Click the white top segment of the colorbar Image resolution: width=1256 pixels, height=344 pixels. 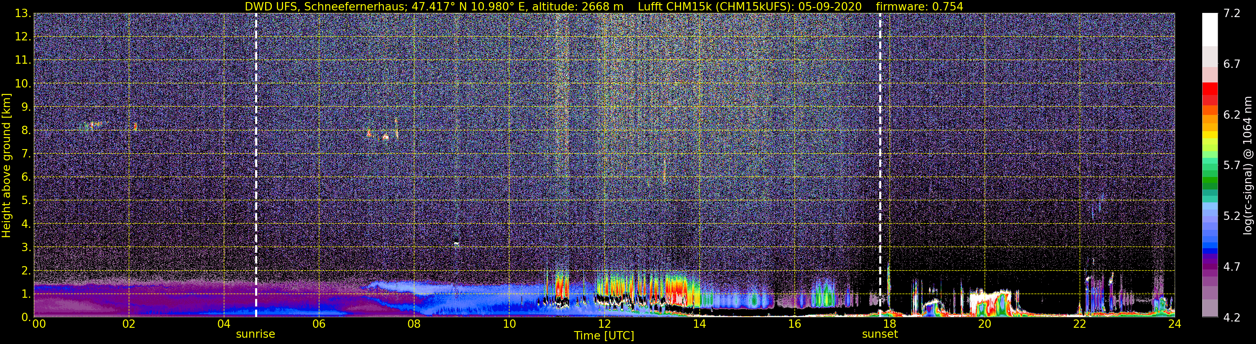1210,29
